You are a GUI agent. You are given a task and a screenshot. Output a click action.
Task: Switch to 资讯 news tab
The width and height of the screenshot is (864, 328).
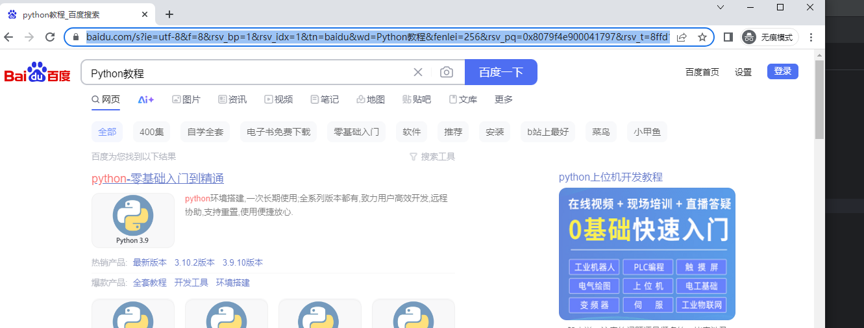[x=232, y=99]
